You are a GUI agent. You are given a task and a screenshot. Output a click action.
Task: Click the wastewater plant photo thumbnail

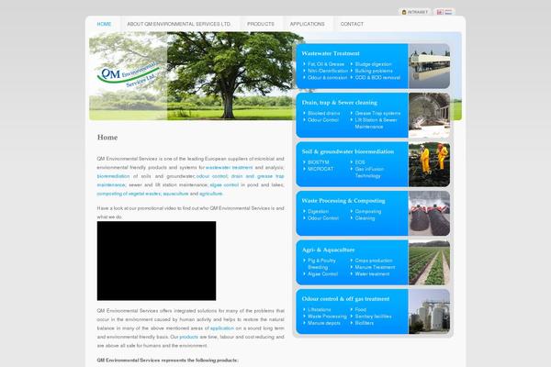[429, 66]
